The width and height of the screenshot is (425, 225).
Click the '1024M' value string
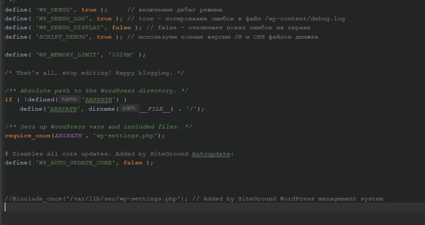tap(121, 55)
